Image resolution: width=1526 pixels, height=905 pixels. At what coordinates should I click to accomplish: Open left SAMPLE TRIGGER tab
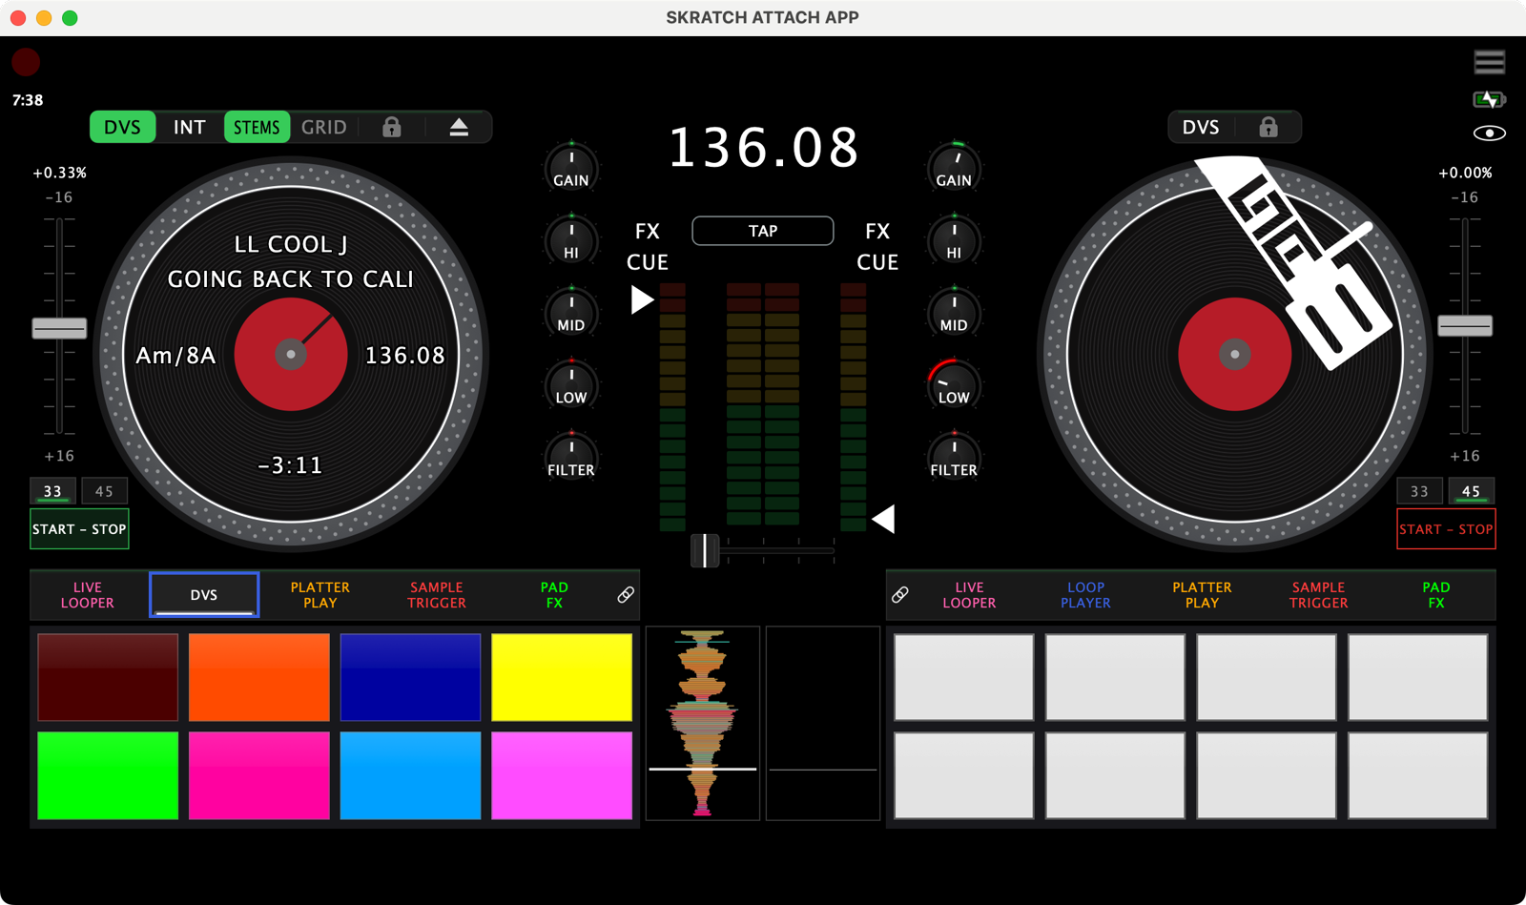pos(437,595)
